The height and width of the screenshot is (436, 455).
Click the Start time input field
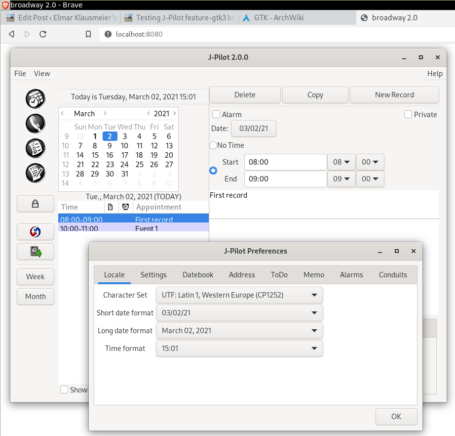285,162
